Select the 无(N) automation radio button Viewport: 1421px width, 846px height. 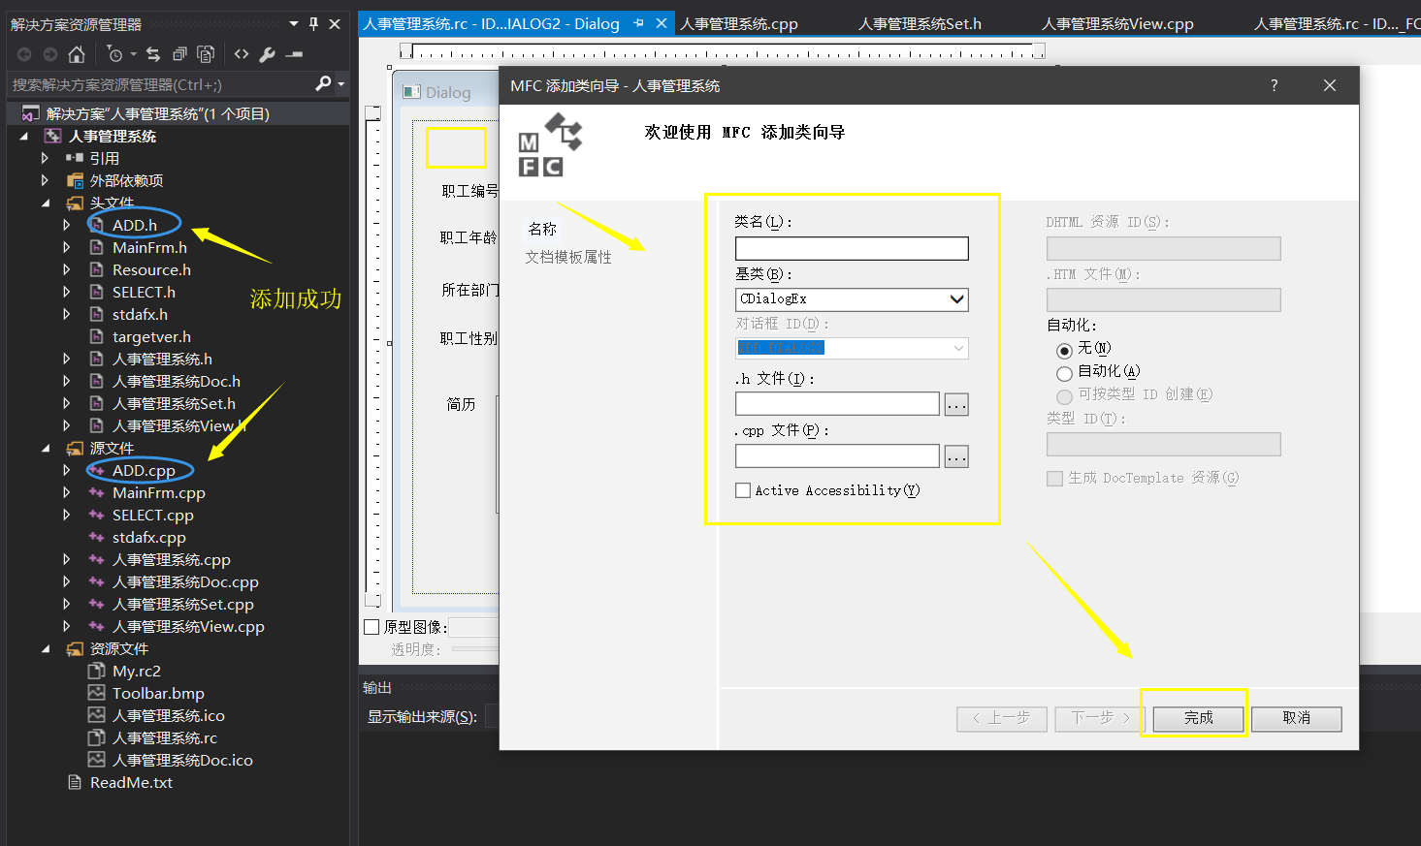pyautogui.click(x=1064, y=350)
